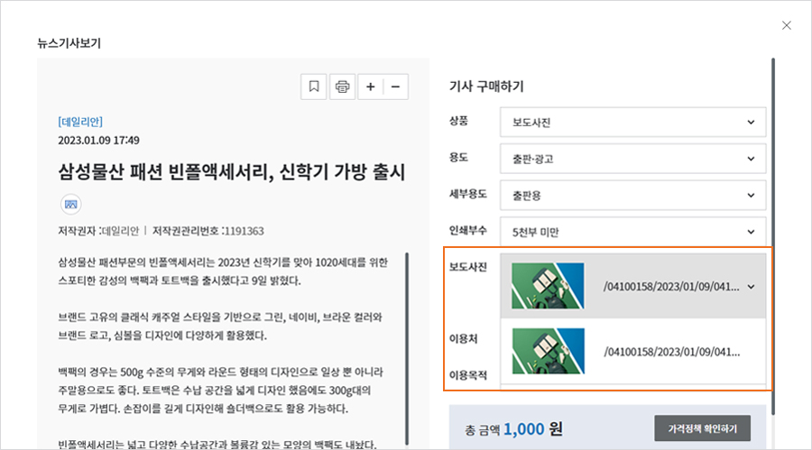The height and width of the screenshot is (450, 812).
Task: Decrease article text size with minus
Action: point(396,87)
